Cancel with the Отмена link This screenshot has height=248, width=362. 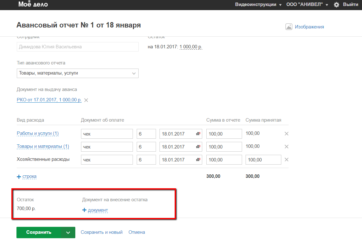(137, 232)
